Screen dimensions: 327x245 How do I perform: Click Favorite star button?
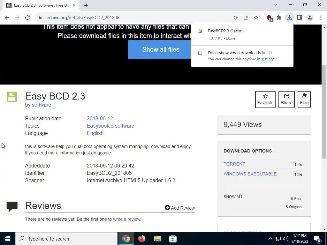(265, 100)
